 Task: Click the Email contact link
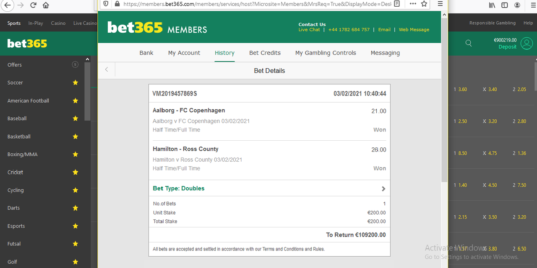click(x=384, y=30)
